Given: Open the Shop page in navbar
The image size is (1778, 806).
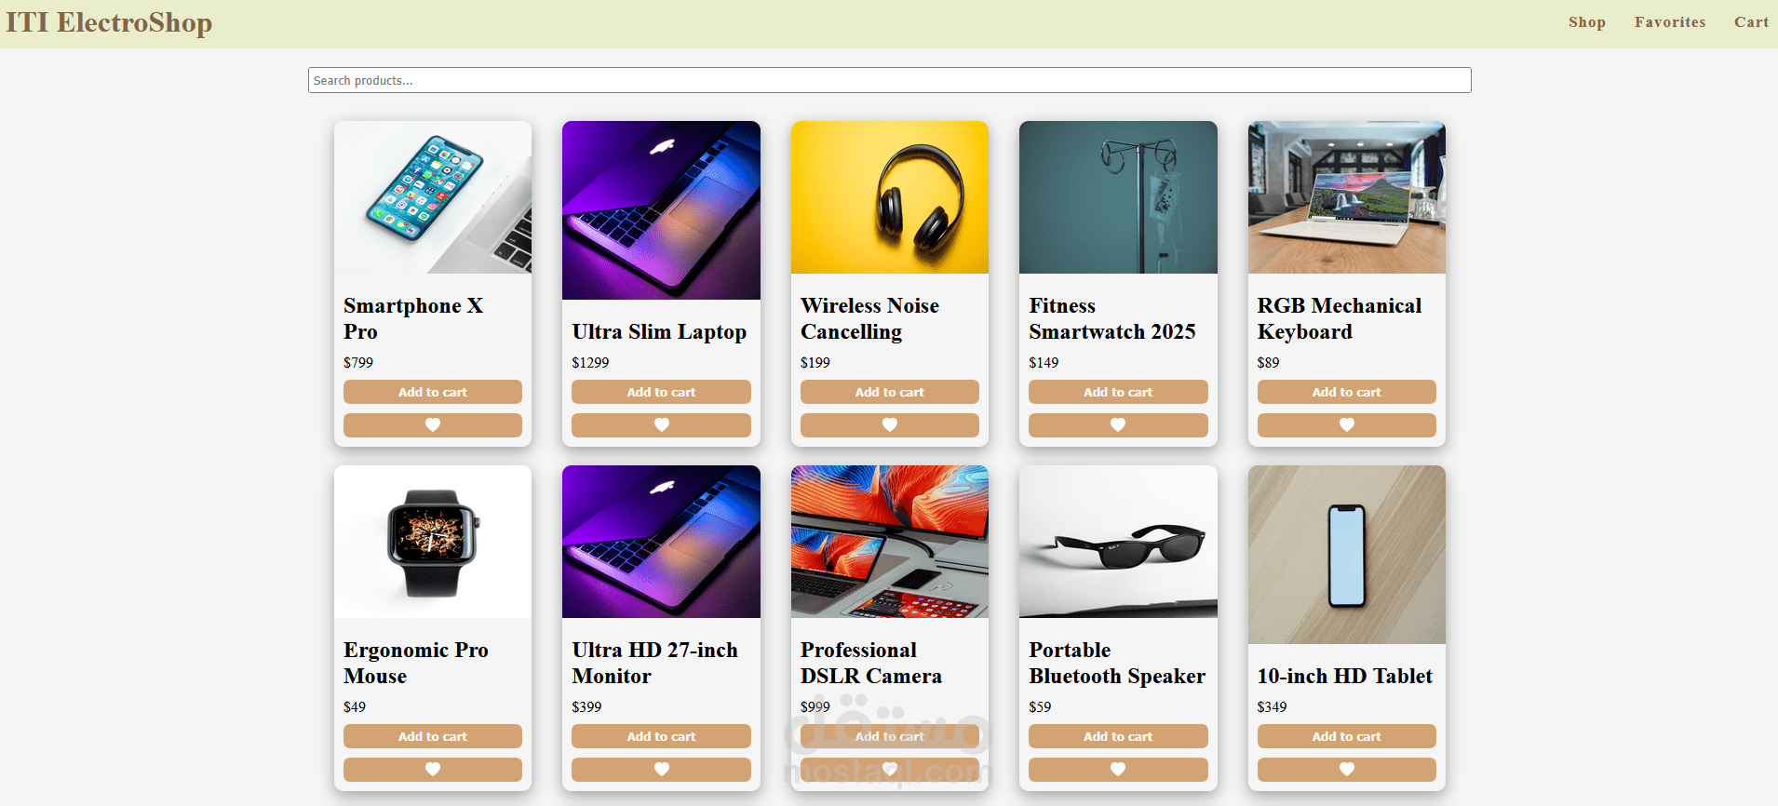Looking at the screenshot, I should click(1587, 22).
